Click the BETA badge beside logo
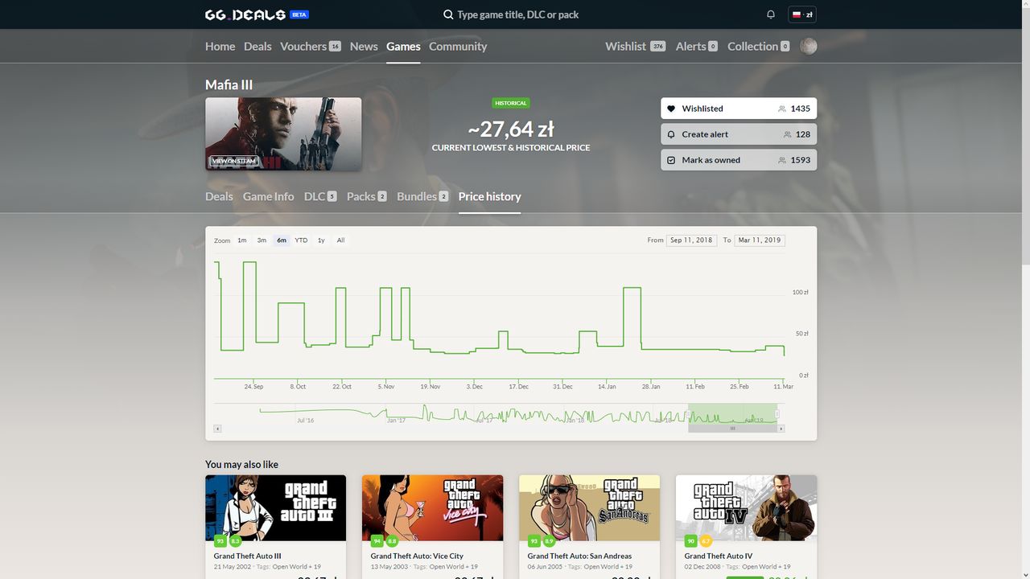This screenshot has height=579, width=1030. pyautogui.click(x=299, y=14)
